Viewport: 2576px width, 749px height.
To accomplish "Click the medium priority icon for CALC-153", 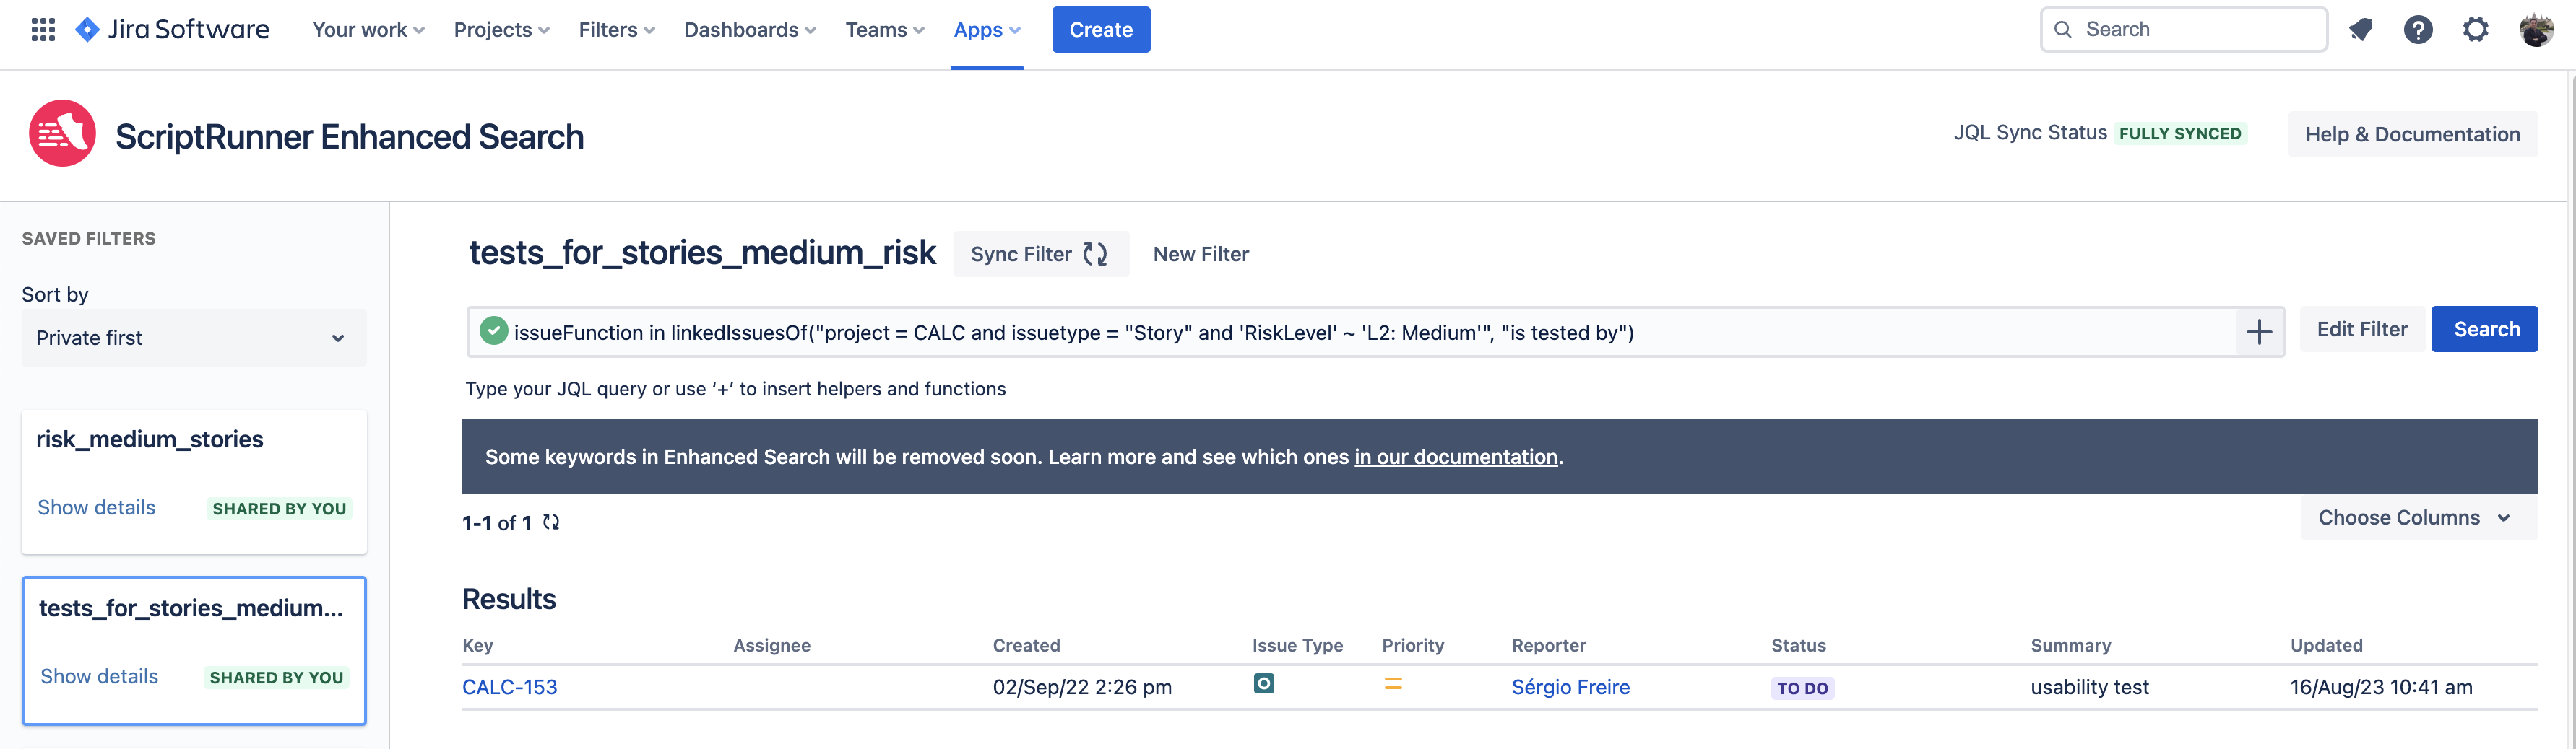I will [1393, 684].
